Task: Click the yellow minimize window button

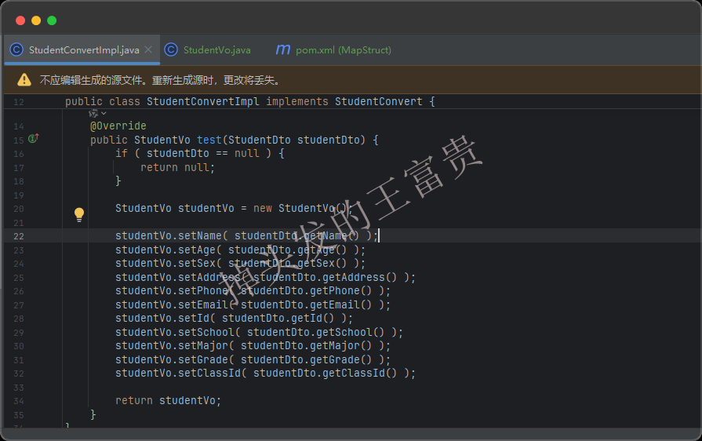Action: pos(36,20)
